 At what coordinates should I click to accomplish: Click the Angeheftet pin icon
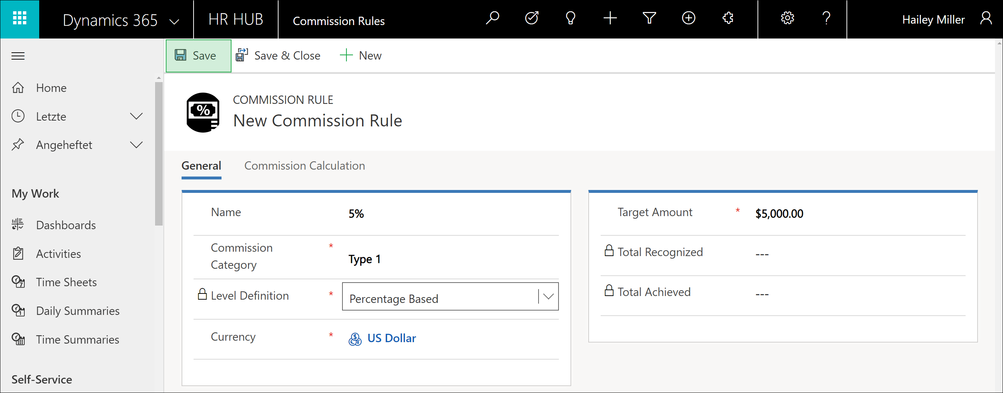18,145
